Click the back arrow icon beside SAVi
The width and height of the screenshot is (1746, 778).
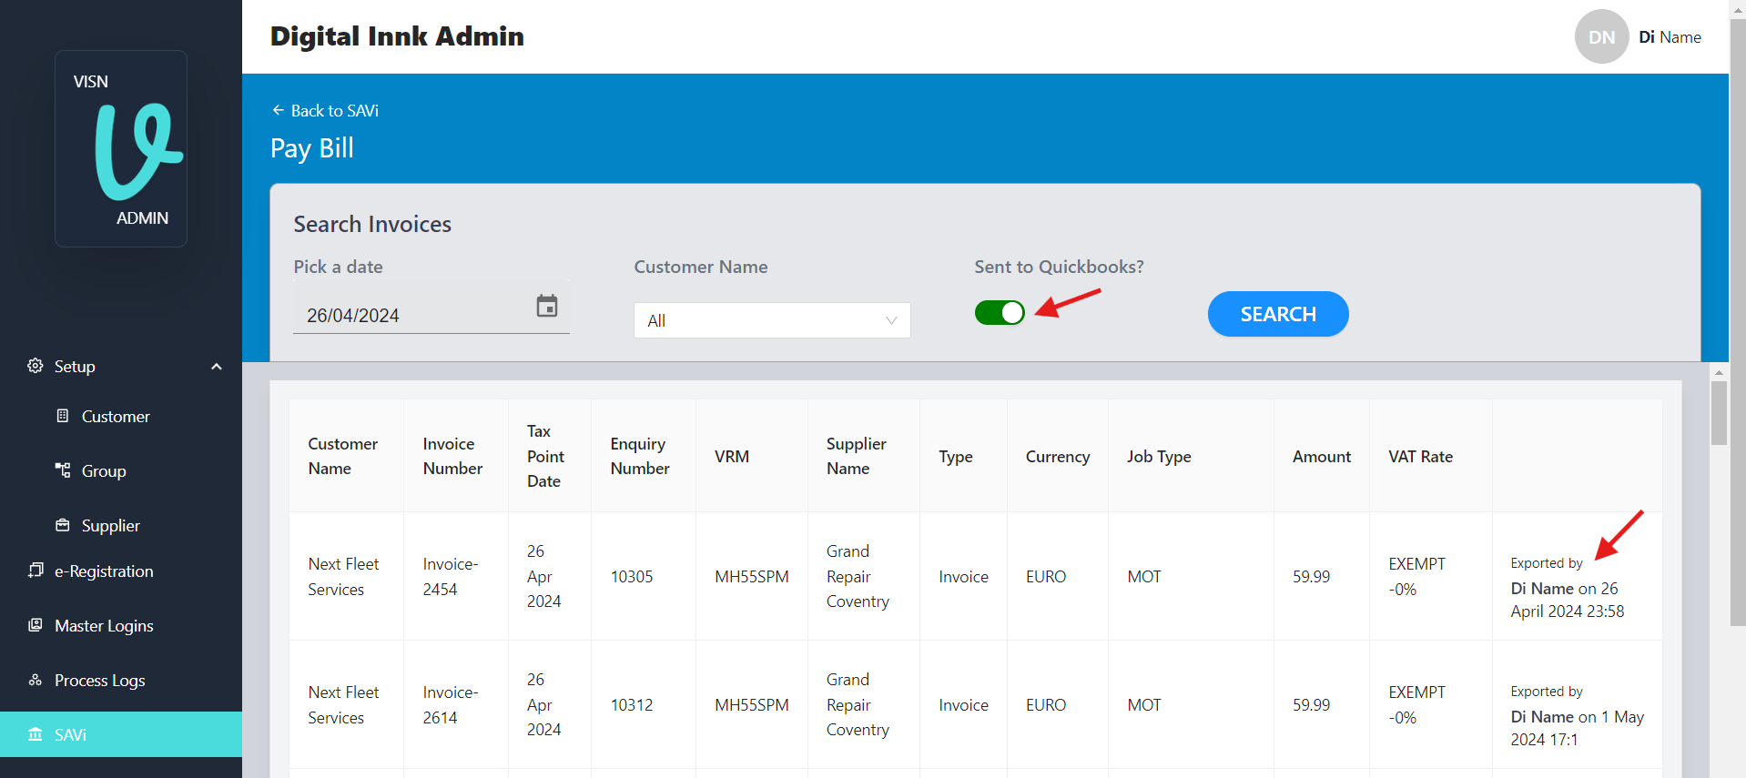pos(279,110)
